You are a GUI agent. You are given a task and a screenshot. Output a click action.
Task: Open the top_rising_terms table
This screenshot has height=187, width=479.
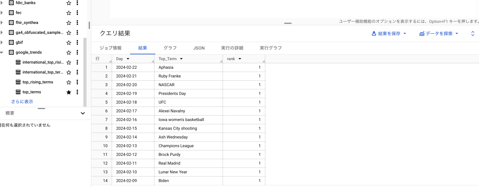click(x=38, y=82)
